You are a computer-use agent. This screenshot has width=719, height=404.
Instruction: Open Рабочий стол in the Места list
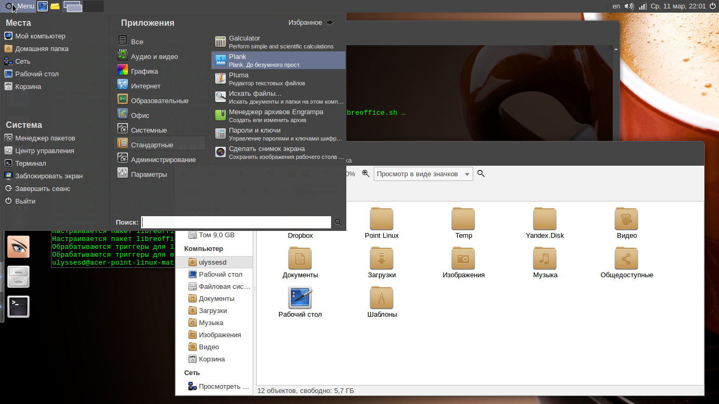(31, 74)
